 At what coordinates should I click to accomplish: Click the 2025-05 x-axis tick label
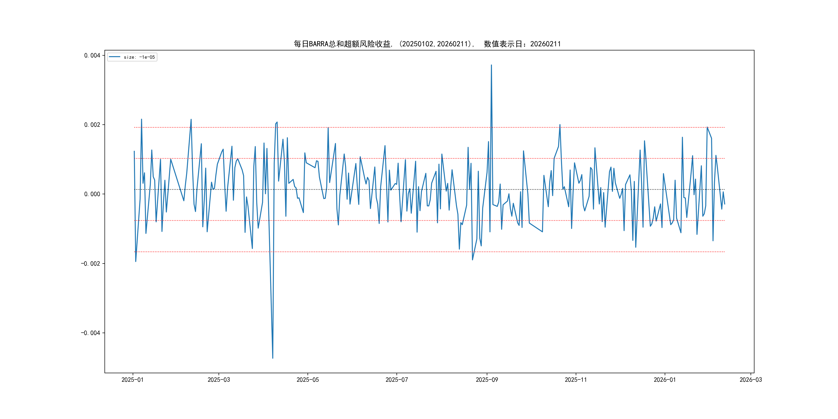click(308, 380)
